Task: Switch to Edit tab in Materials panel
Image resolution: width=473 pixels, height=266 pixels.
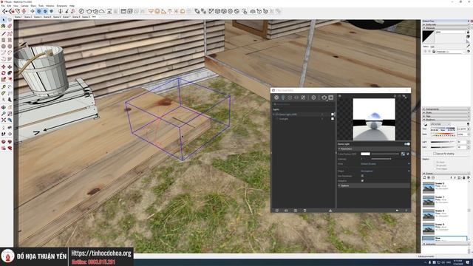Action: click(432, 47)
